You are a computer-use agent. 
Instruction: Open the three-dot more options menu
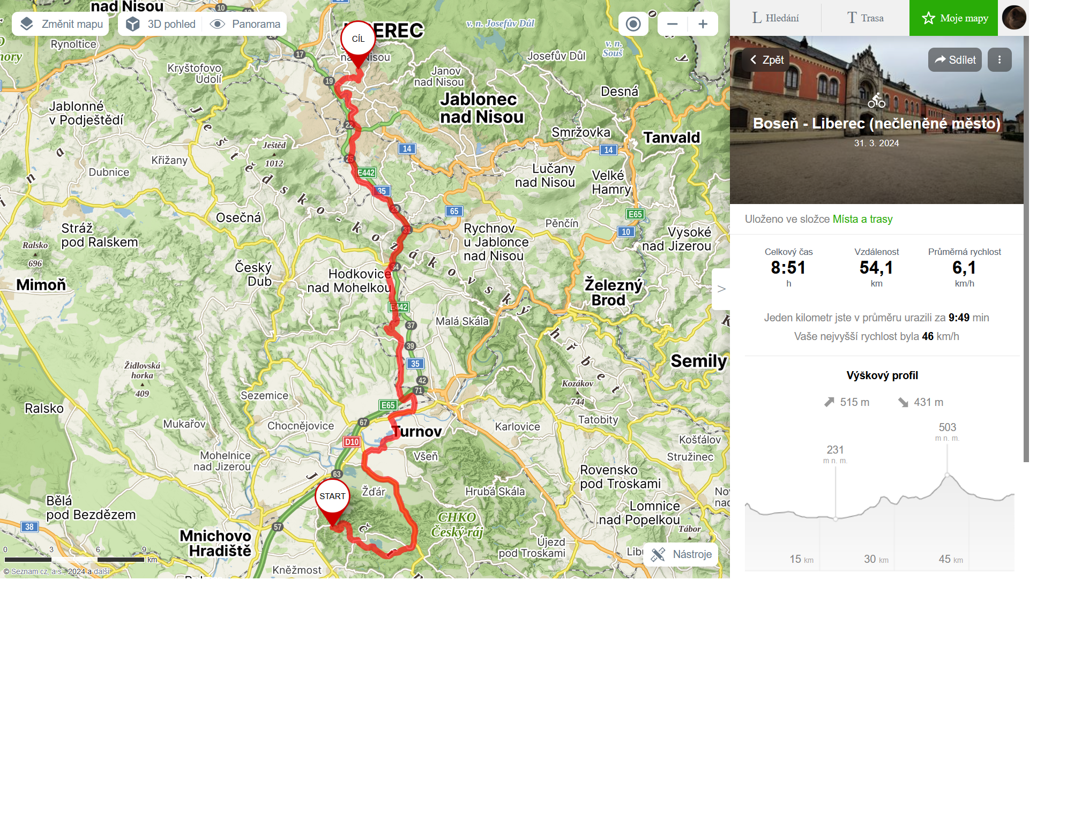click(1000, 59)
